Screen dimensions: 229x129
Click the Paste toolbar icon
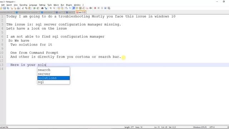point(30,8)
